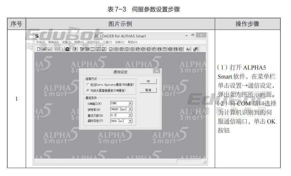Viewport: 291px width, 176px height.
Task: Open the 设置(S) menu
Action: coord(66,42)
